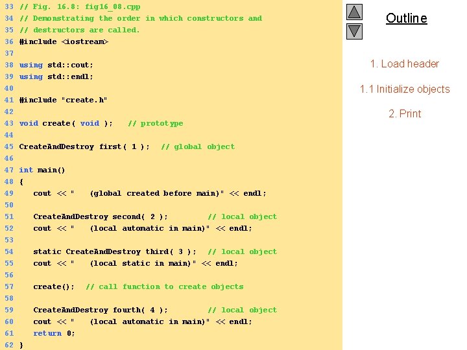Select '1. Load header' outline item
Image resolution: width=467 pixels, height=350 pixels.
pyautogui.click(x=405, y=64)
